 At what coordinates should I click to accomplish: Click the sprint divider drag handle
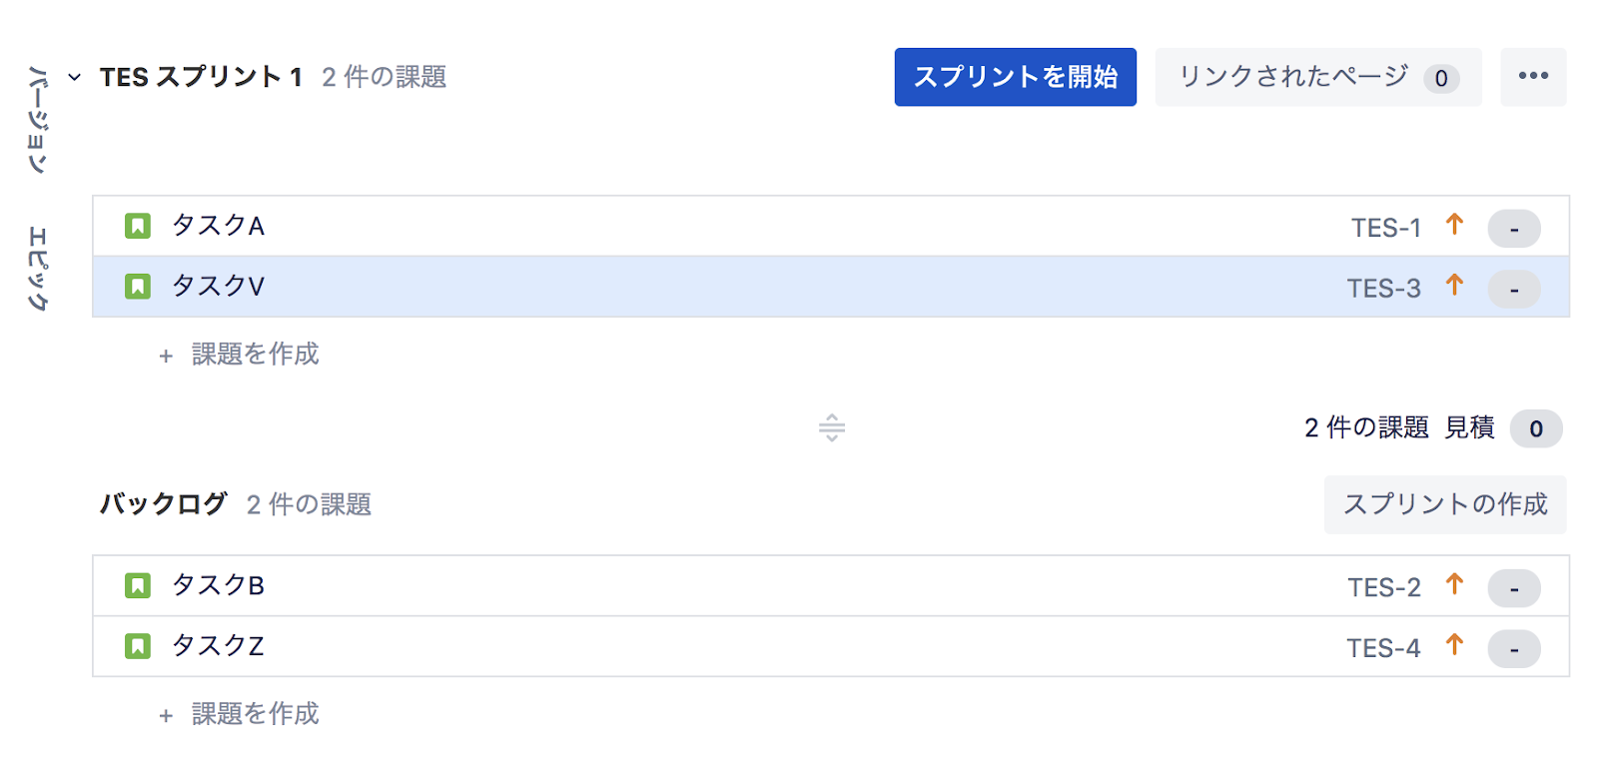coord(831,428)
